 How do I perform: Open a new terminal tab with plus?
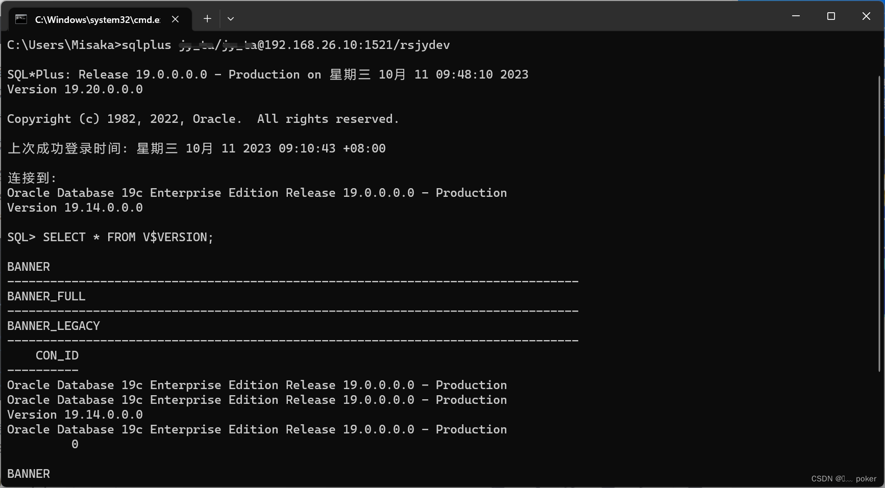(x=207, y=19)
